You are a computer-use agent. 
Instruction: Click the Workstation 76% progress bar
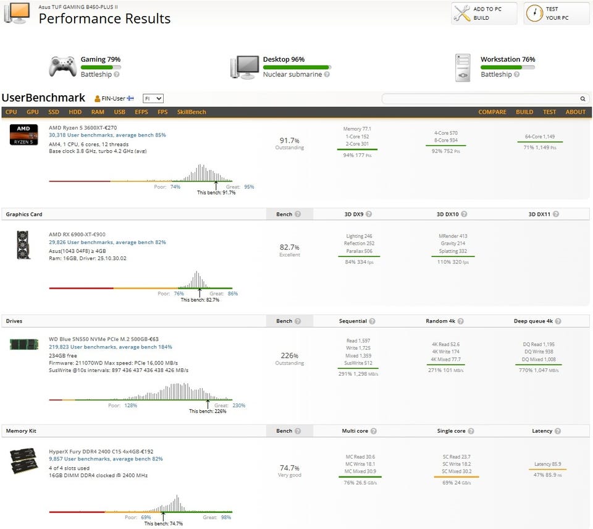coord(508,67)
